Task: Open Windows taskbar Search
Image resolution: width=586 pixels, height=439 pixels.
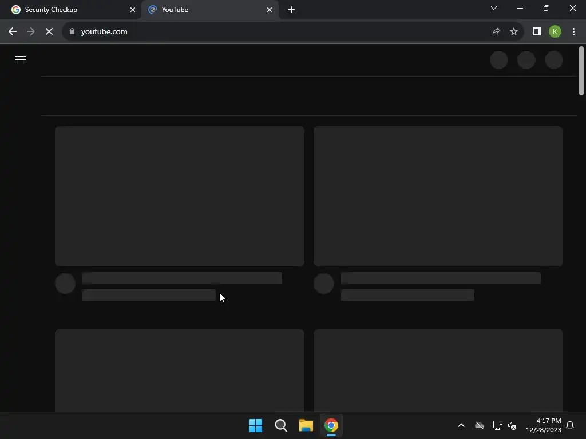Action: tap(280, 425)
